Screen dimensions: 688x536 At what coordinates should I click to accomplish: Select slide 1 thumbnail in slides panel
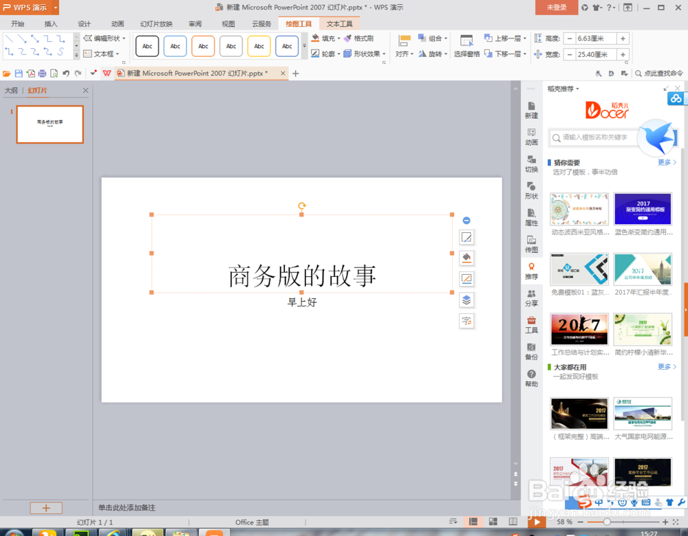coord(49,124)
